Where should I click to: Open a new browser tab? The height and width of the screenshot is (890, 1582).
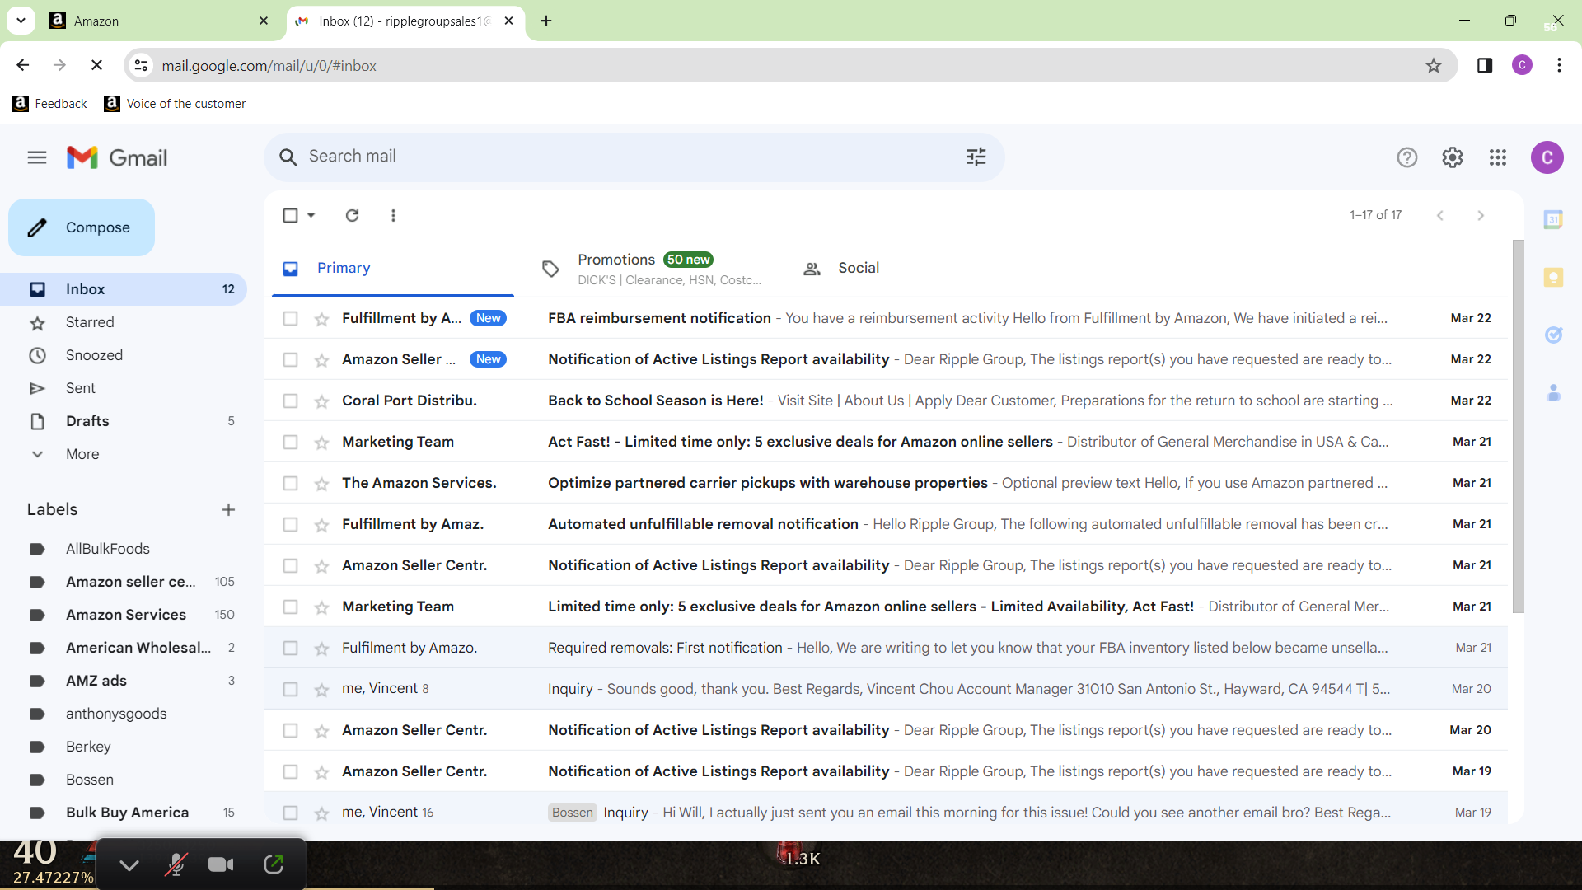[546, 21]
